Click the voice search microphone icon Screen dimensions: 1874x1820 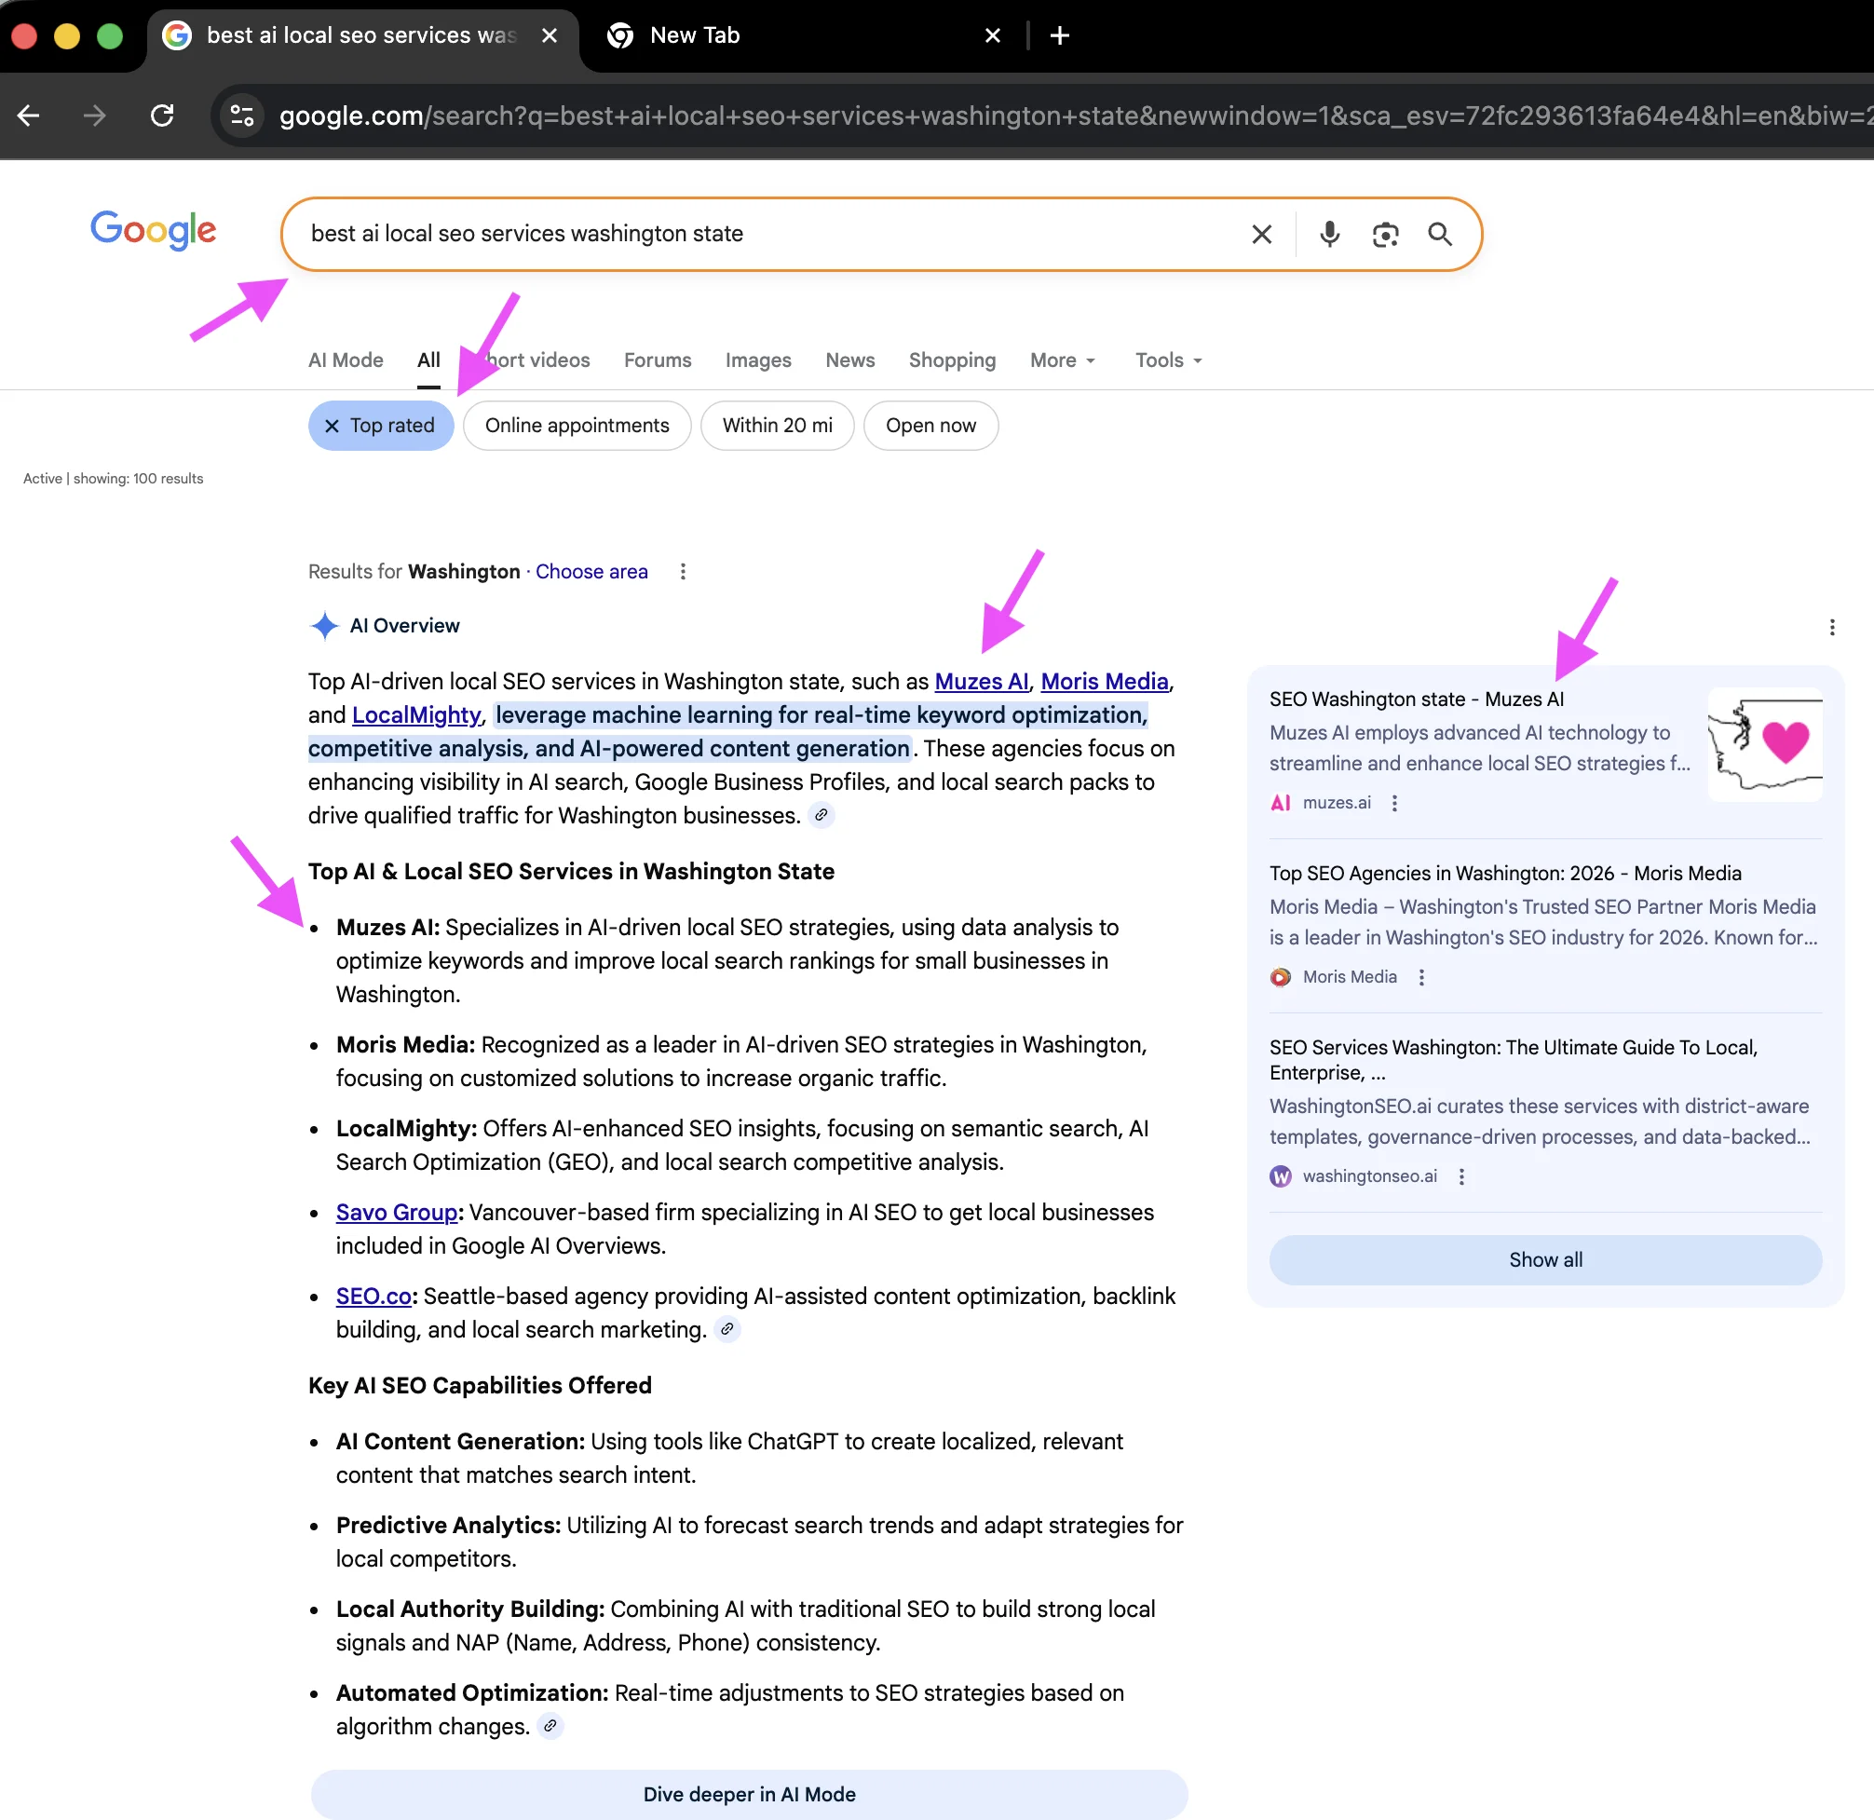pos(1329,235)
